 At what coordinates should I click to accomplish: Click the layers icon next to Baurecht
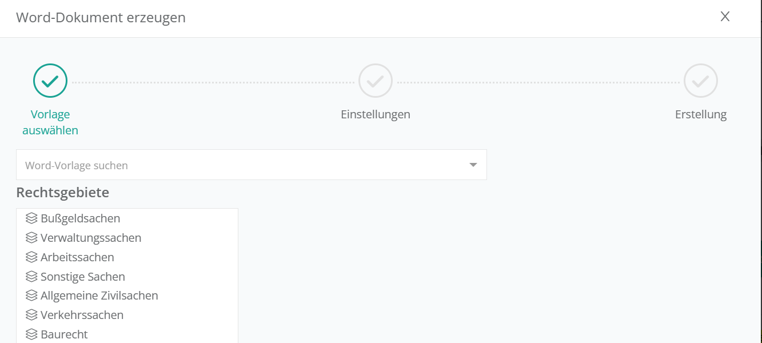click(x=31, y=334)
